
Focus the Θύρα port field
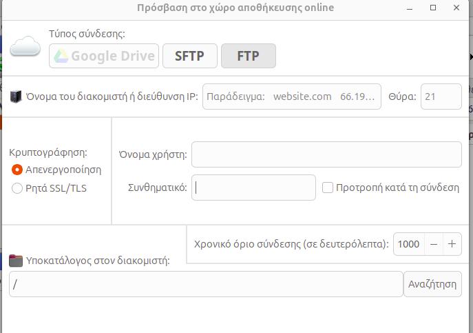pyautogui.click(x=441, y=97)
